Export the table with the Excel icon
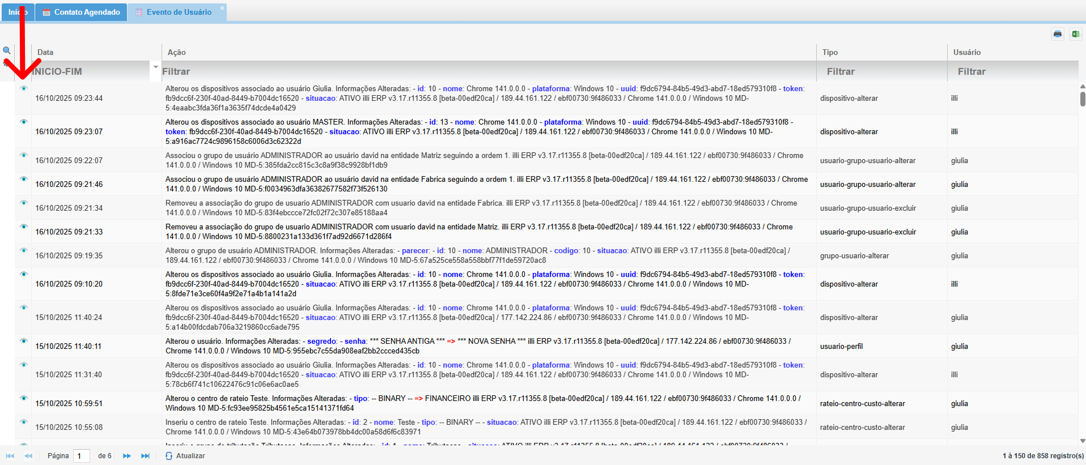Screen dimensions: 1086x465 point(1075,34)
